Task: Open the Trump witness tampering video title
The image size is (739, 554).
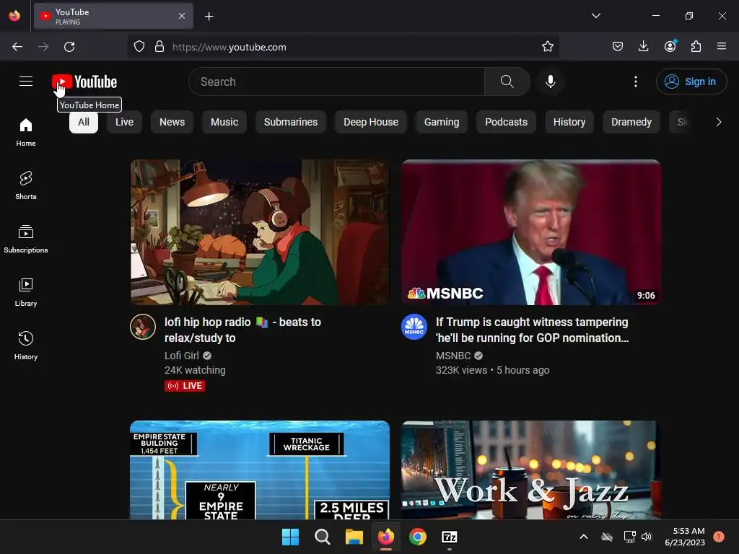Action: [532, 330]
